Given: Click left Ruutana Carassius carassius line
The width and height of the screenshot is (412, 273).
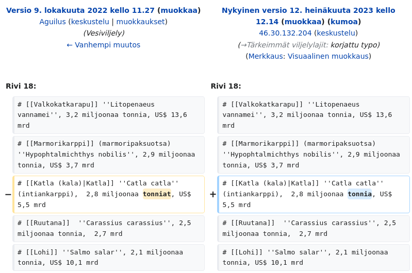Looking at the screenshot, I should (108, 229).
